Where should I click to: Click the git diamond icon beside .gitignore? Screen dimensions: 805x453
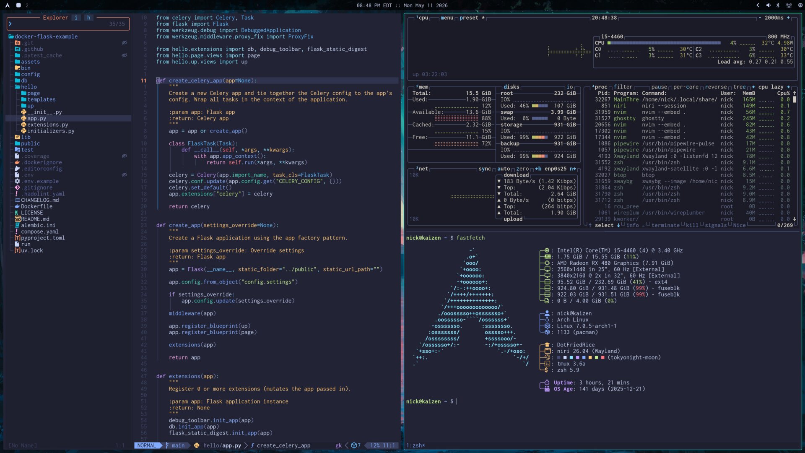point(17,187)
